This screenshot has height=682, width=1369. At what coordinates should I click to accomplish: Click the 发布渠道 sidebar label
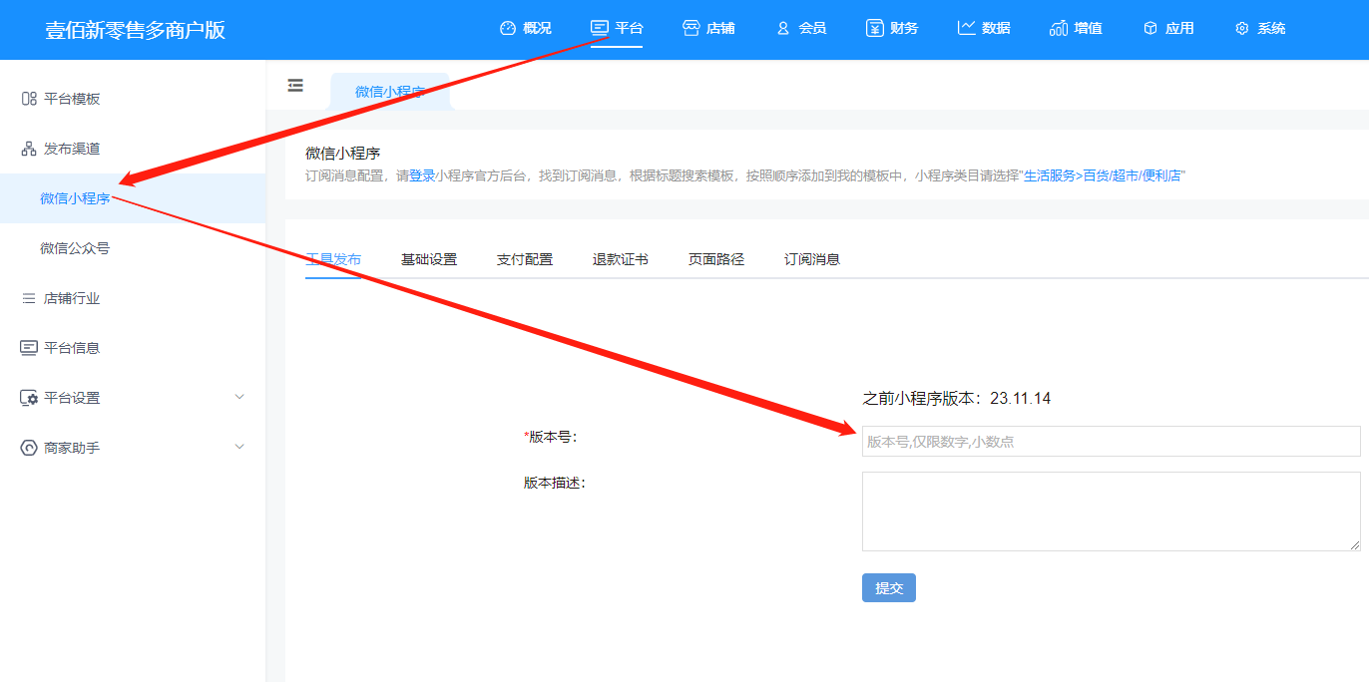point(72,149)
